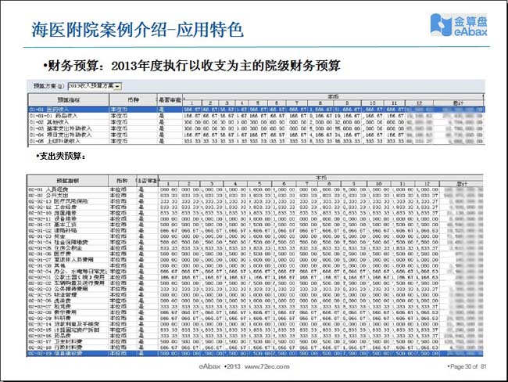The height and width of the screenshot is (382, 508).
Task: Select row 01-01-01 药品收入
Action: [256, 116]
